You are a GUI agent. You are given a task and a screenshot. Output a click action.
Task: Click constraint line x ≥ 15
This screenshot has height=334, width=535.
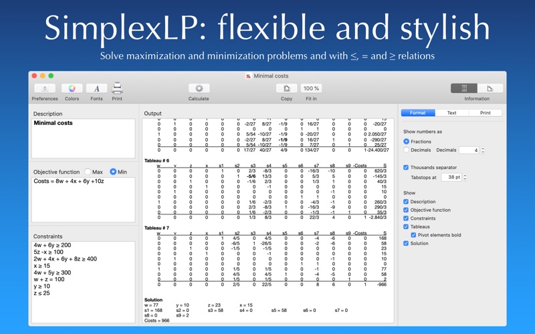click(41, 266)
